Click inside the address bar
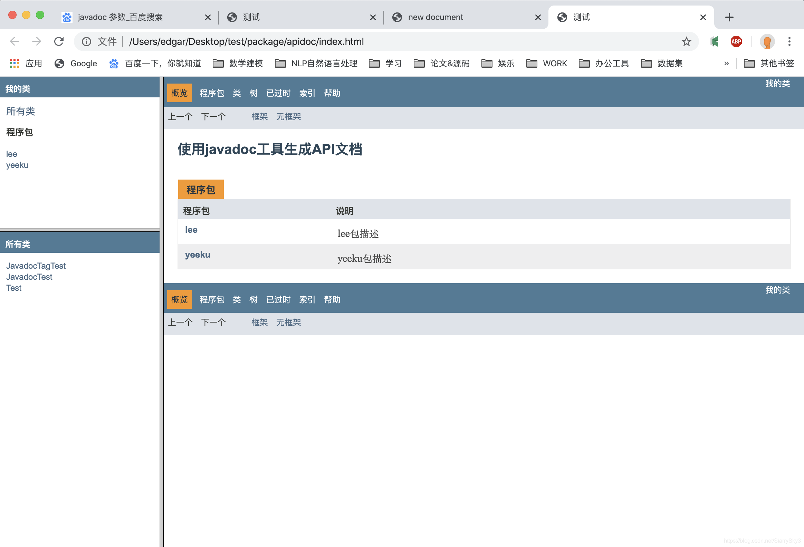The image size is (804, 547). click(x=242, y=41)
